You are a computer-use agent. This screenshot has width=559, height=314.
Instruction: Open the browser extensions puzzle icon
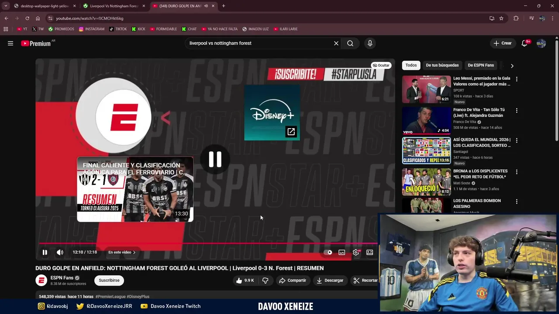[516, 18]
